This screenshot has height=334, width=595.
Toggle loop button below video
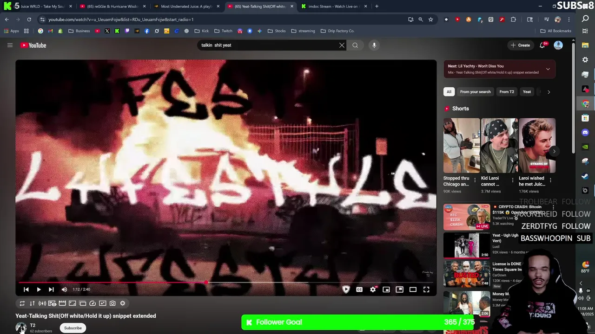pos(22,303)
